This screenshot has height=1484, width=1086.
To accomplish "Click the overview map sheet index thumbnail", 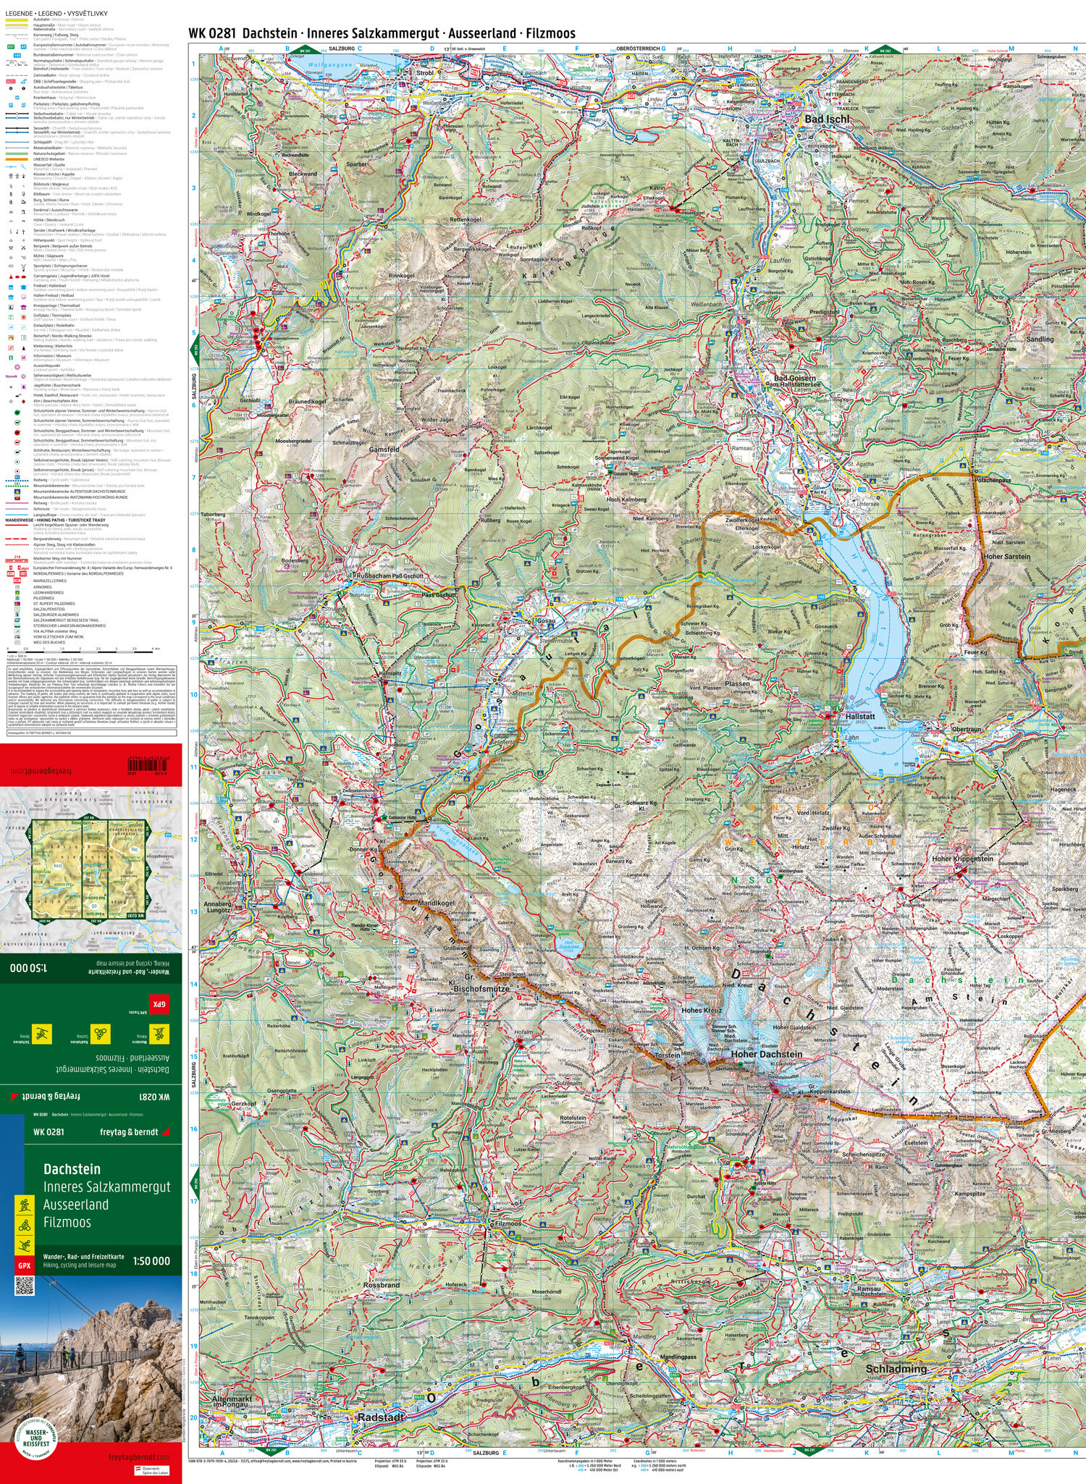I will coord(90,869).
